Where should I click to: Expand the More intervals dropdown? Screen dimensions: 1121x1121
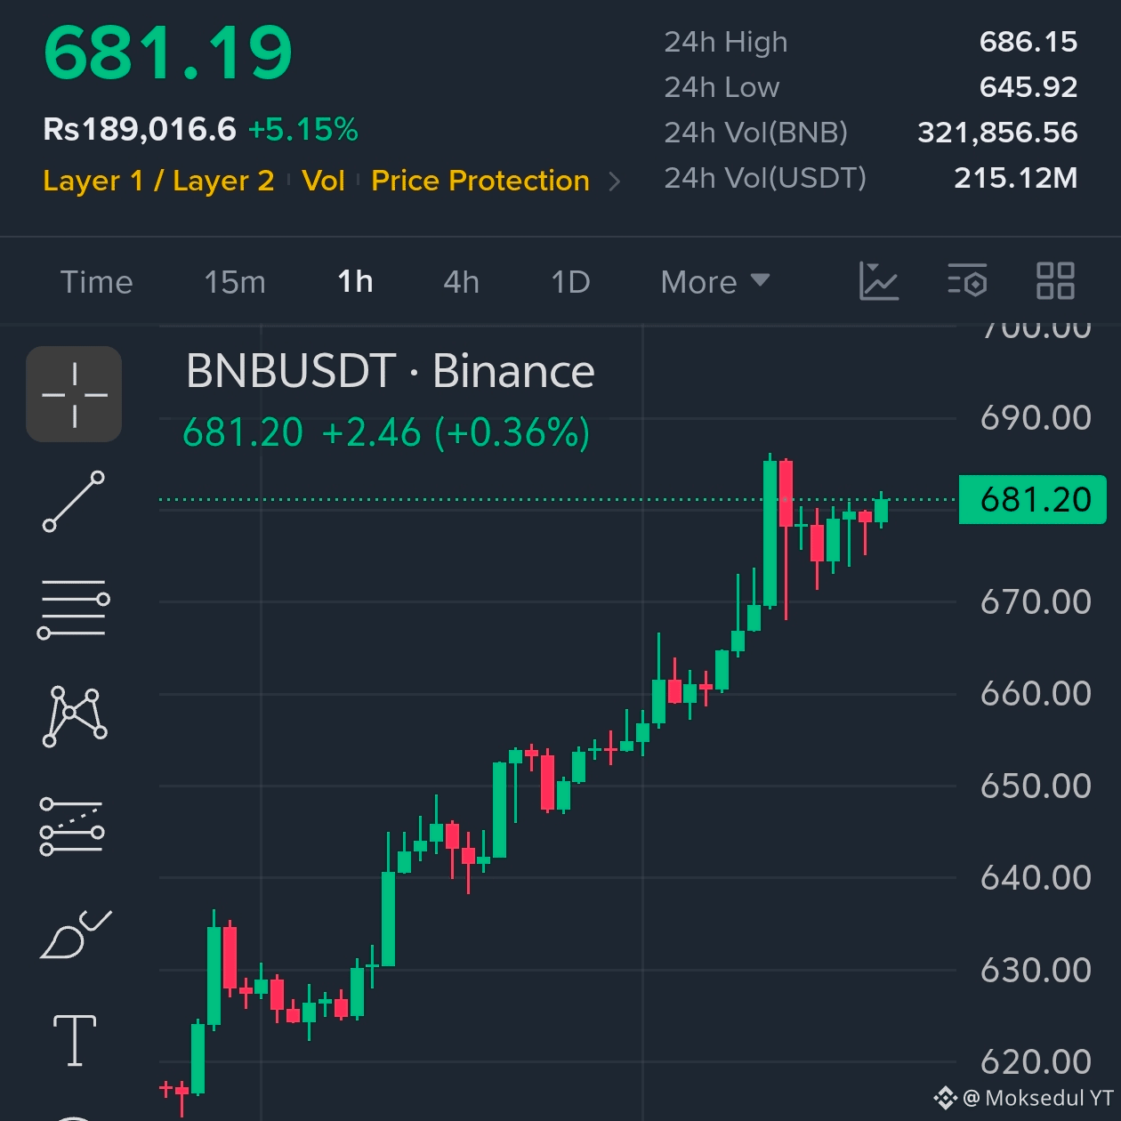(x=714, y=282)
